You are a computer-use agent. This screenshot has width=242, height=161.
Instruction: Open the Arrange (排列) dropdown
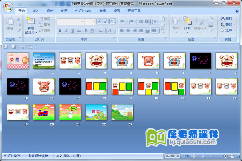click(x=187, y=25)
